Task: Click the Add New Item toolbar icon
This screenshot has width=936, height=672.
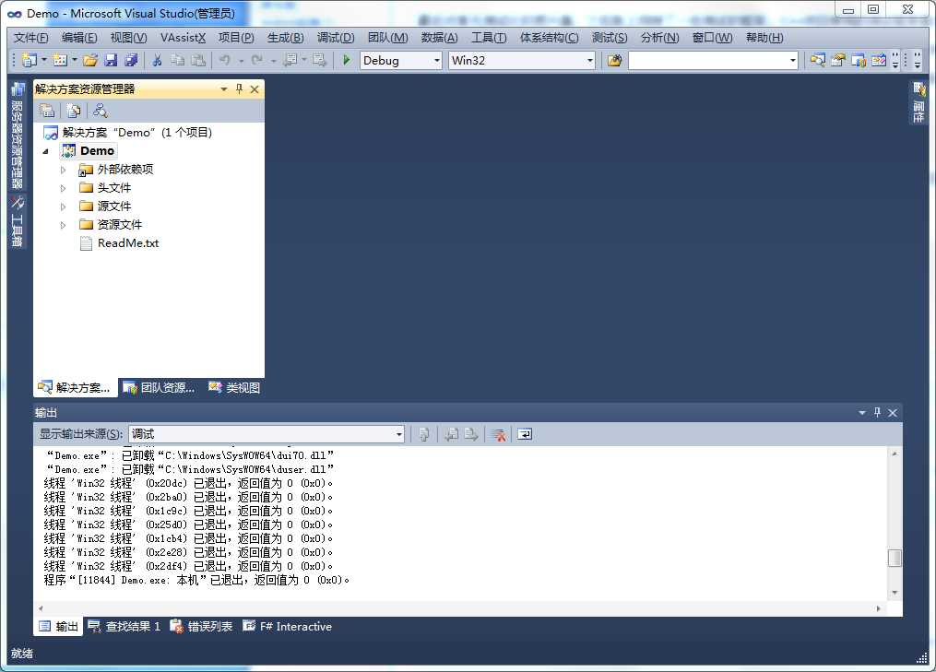Action: [x=60, y=60]
